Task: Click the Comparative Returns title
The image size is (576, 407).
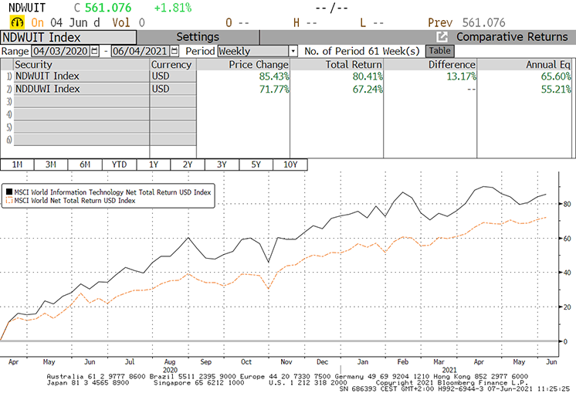Action: [x=512, y=37]
